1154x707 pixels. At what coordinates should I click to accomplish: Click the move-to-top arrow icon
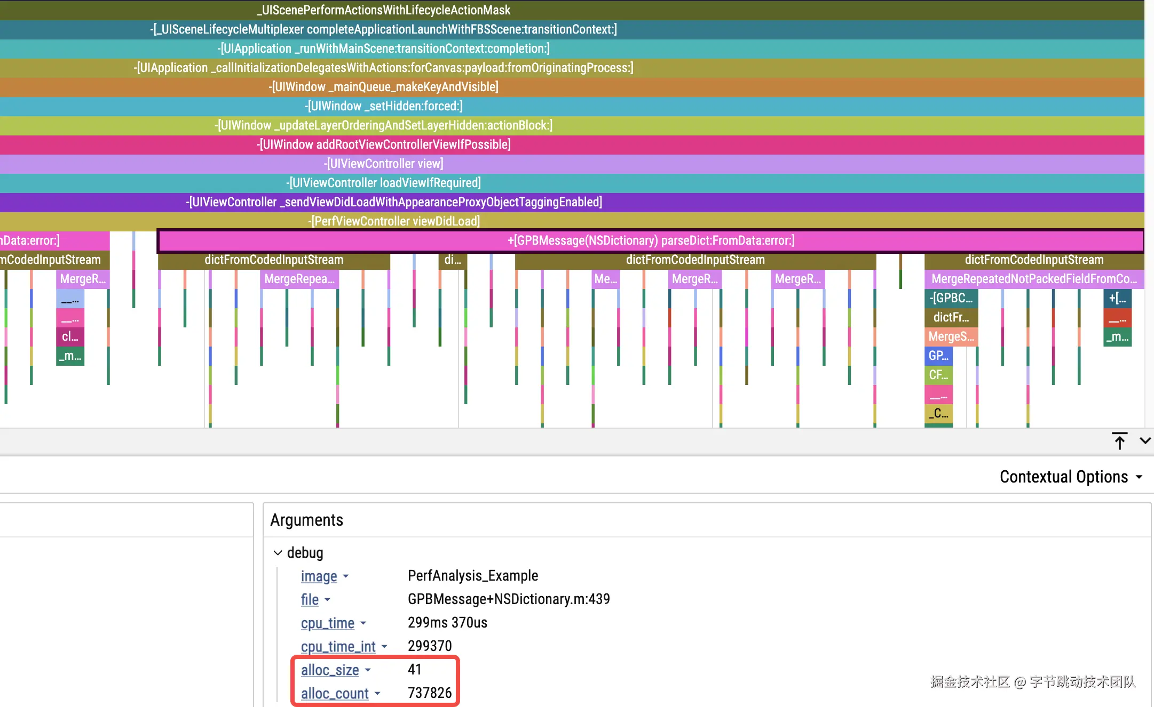pyautogui.click(x=1119, y=441)
